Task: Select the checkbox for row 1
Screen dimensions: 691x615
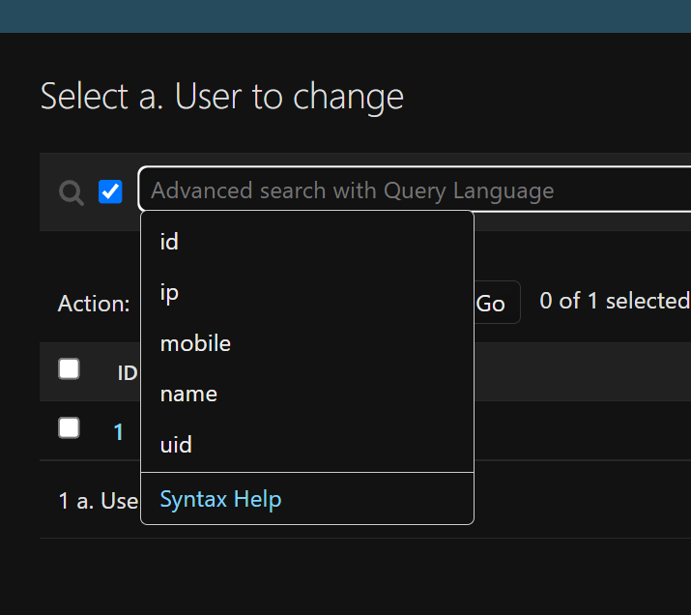Action: (69, 428)
